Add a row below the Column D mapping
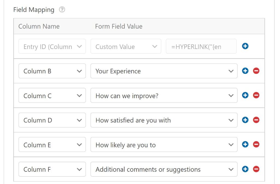280x184 pixels. tap(245, 120)
